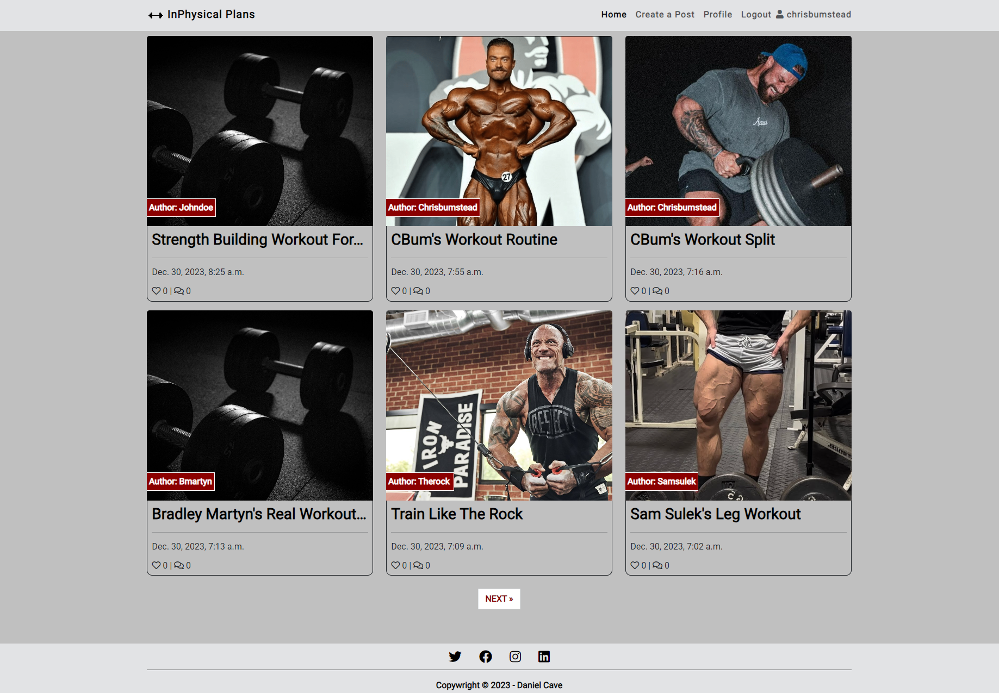Click comment icon on Sam Sulek's Leg Workout
This screenshot has height=693, width=999.
coord(657,565)
